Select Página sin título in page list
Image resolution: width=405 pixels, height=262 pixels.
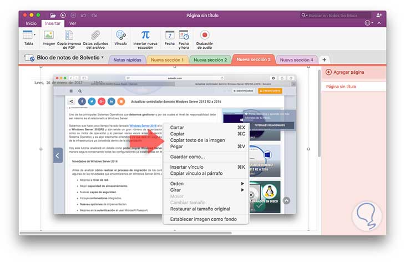(354, 87)
